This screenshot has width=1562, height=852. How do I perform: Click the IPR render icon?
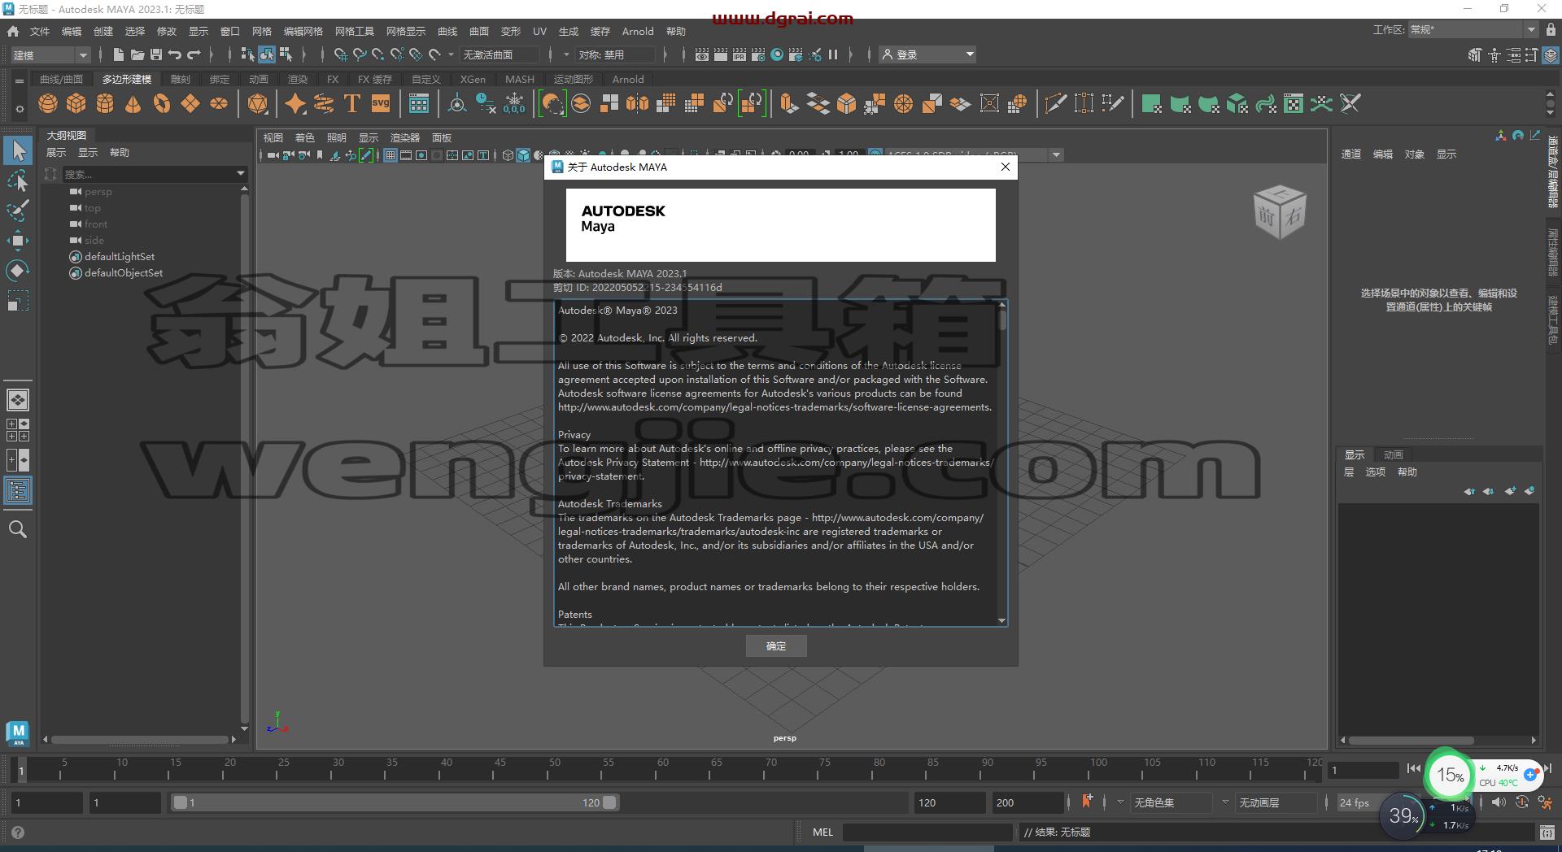click(740, 54)
